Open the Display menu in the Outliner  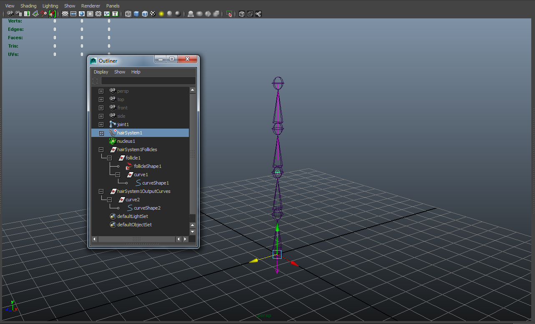point(100,71)
